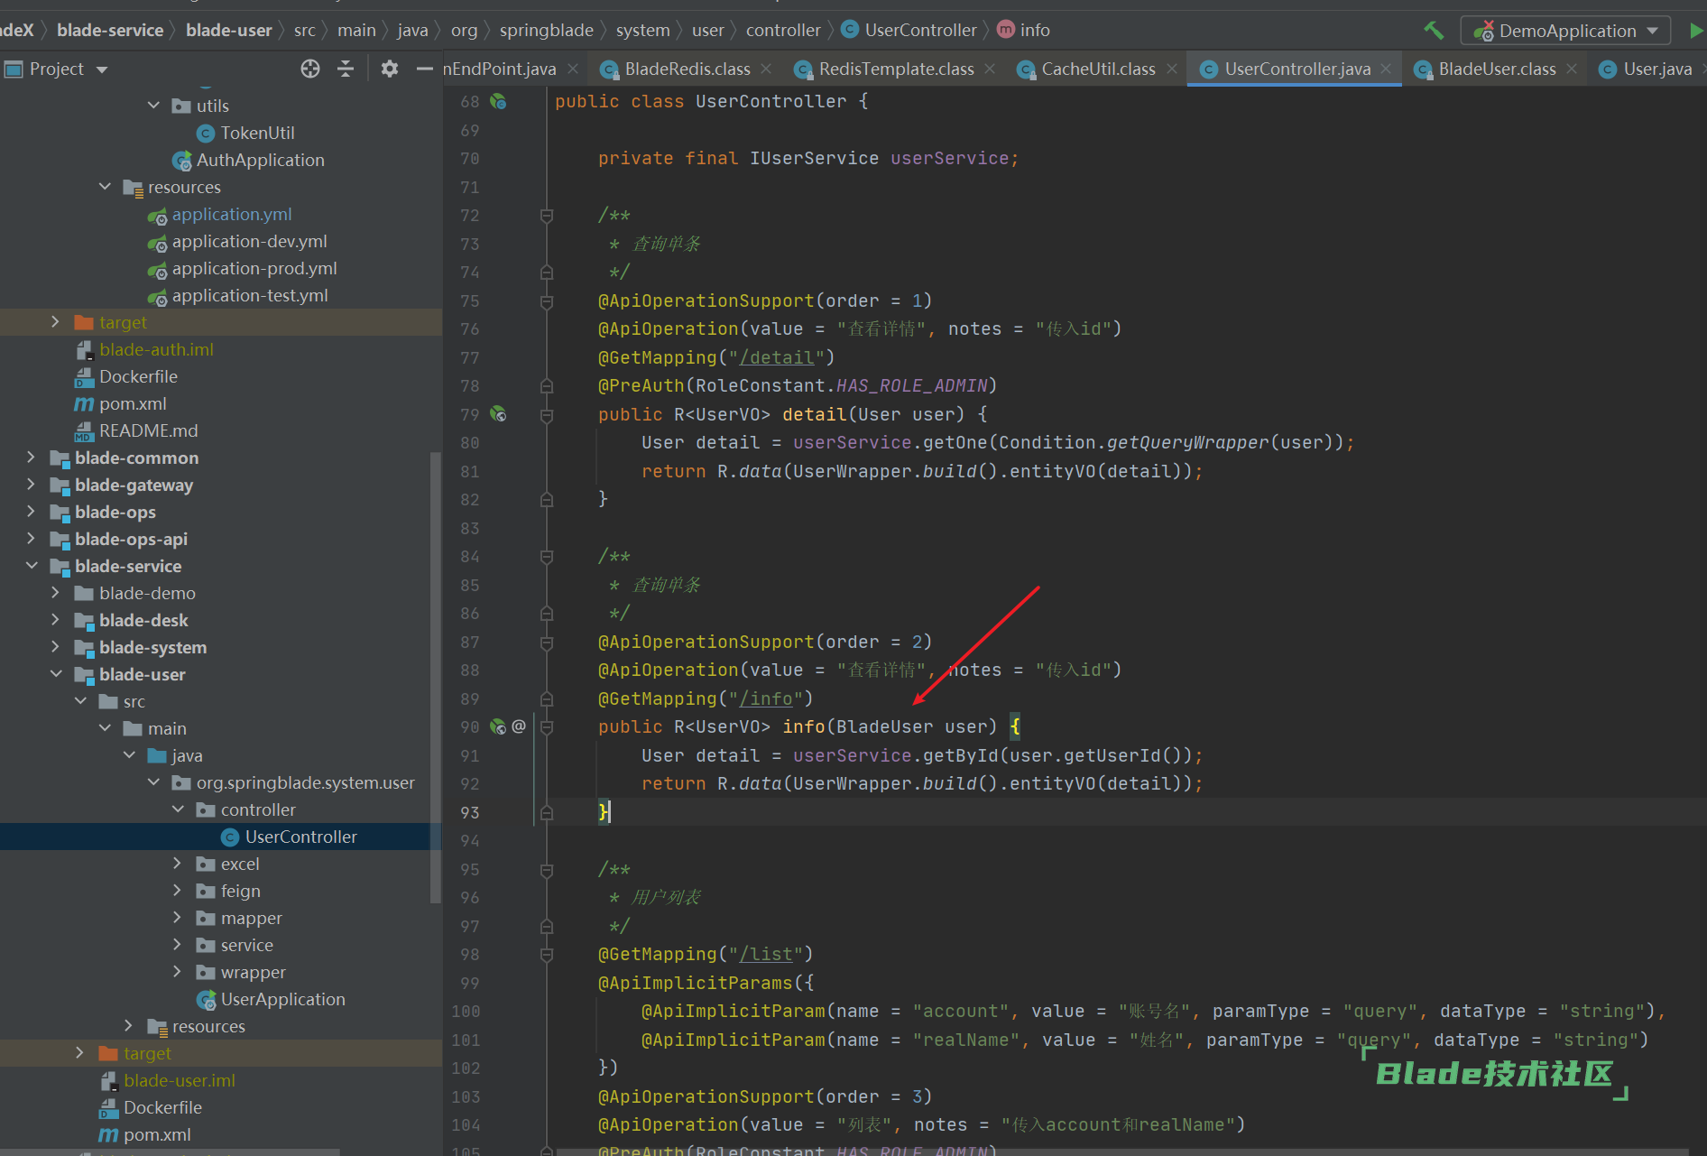Close the UserController.java tab
This screenshot has width=1707, height=1156.
(x=1386, y=69)
